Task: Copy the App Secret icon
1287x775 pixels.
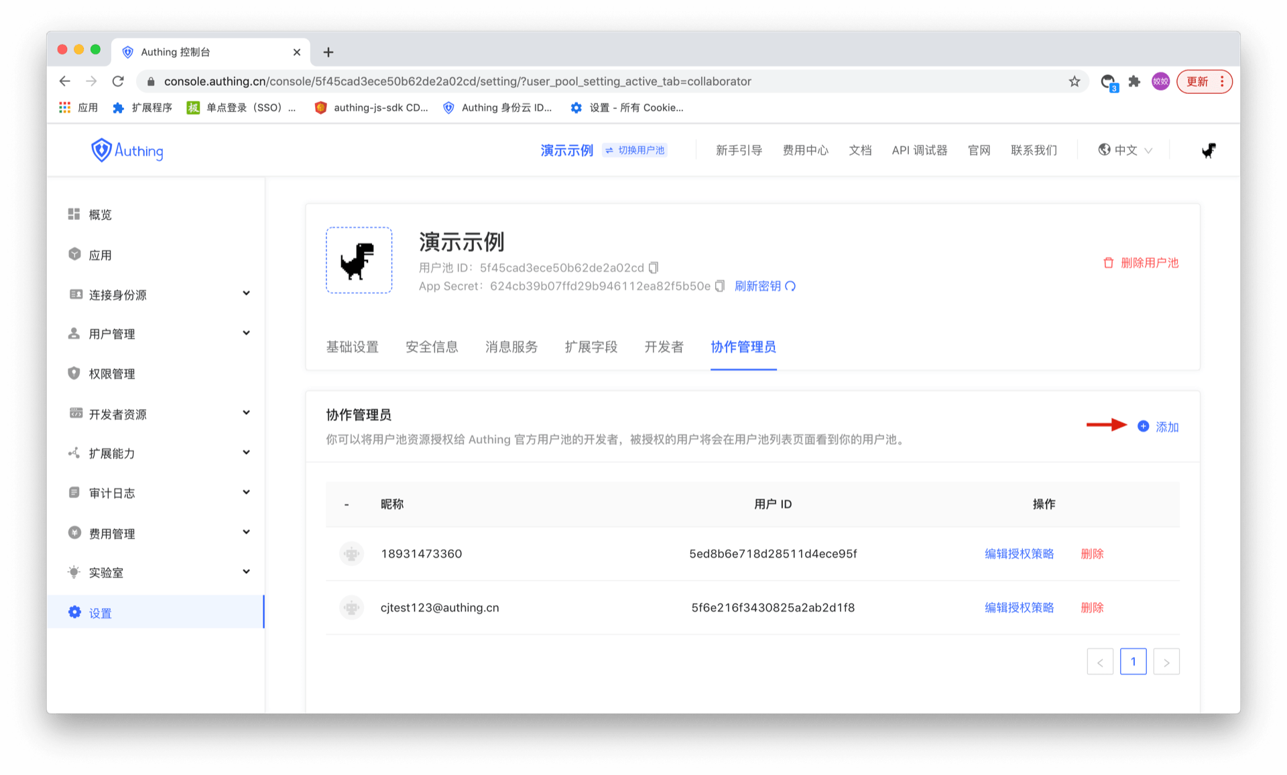Action: click(720, 286)
